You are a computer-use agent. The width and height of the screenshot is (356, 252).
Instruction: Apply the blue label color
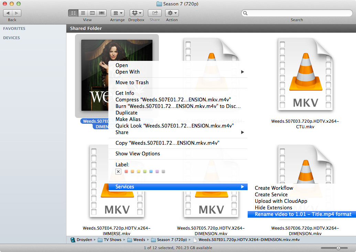point(151,172)
